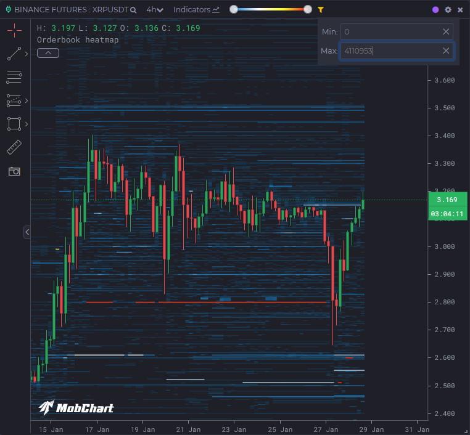Select the horizontal lines tool
Viewport: 470px width, 435px height.
pyautogui.click(x=14, y=77)
